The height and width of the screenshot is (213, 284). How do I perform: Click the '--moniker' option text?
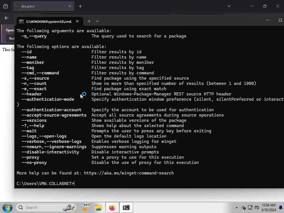(x=33, y=62)
